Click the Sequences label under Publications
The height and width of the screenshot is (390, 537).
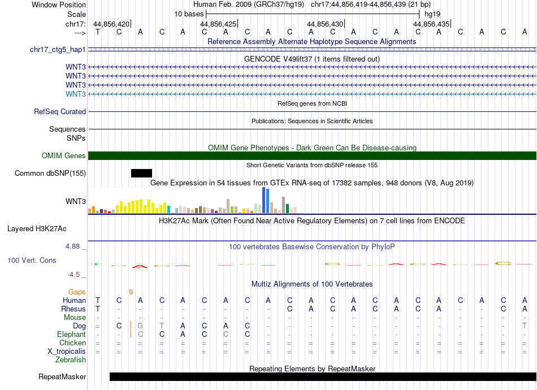pos(67,129)
